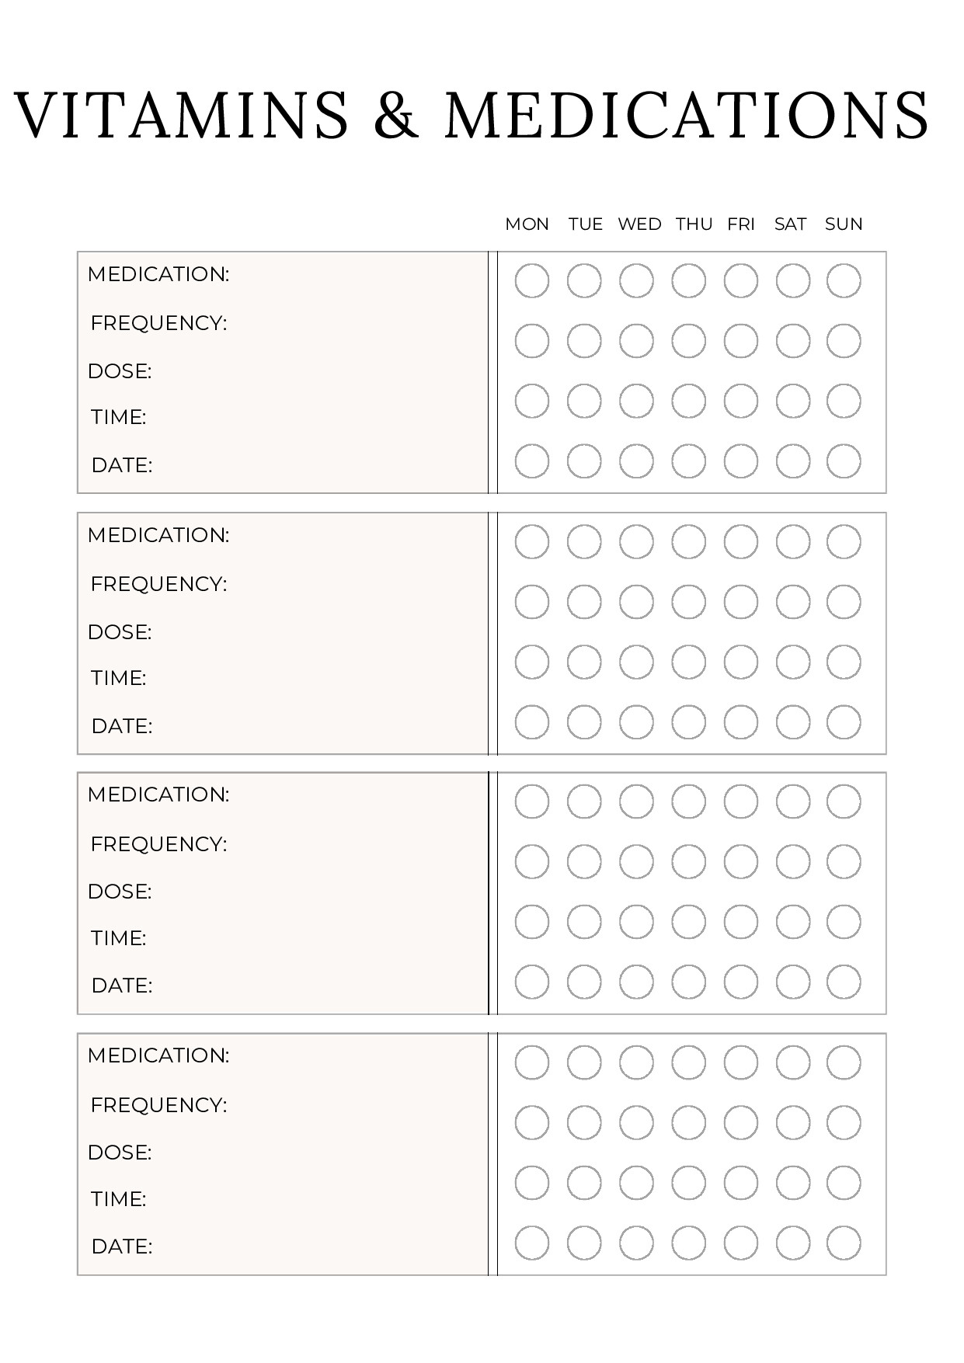Mark the last-row Friday circle in the third block

pyautogui.click(x=740, y=982)
